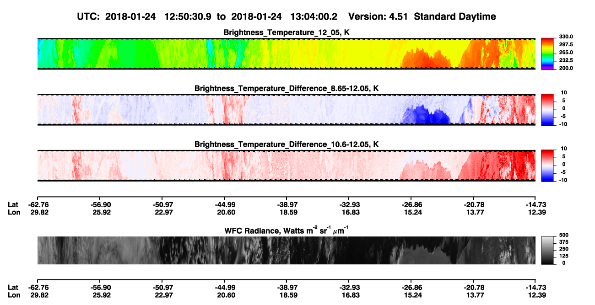This screenshot has height=305, width=595.
Task: Click the rainbow 200–330 K color bar
Action: [548, 54]
